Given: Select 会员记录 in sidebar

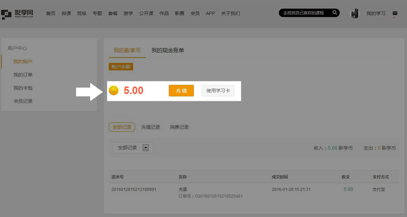Looking at the screenshot, I should [23, 101].
